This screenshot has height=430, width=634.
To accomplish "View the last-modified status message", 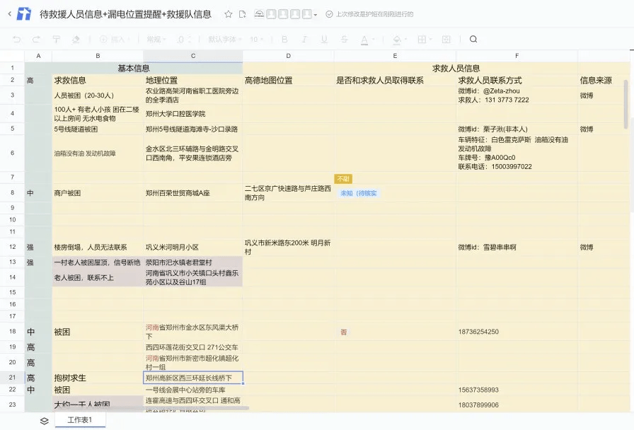I will coord(370,14).
